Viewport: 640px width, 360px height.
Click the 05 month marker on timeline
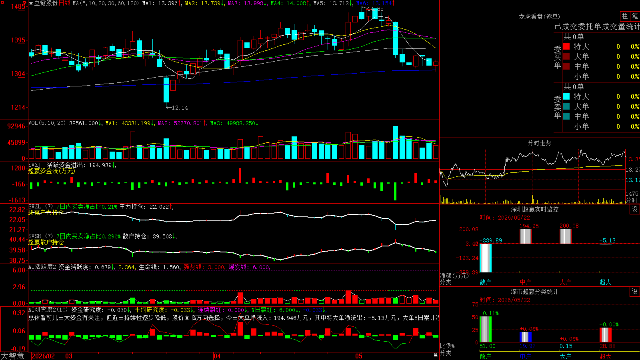(x=359, y=356)
